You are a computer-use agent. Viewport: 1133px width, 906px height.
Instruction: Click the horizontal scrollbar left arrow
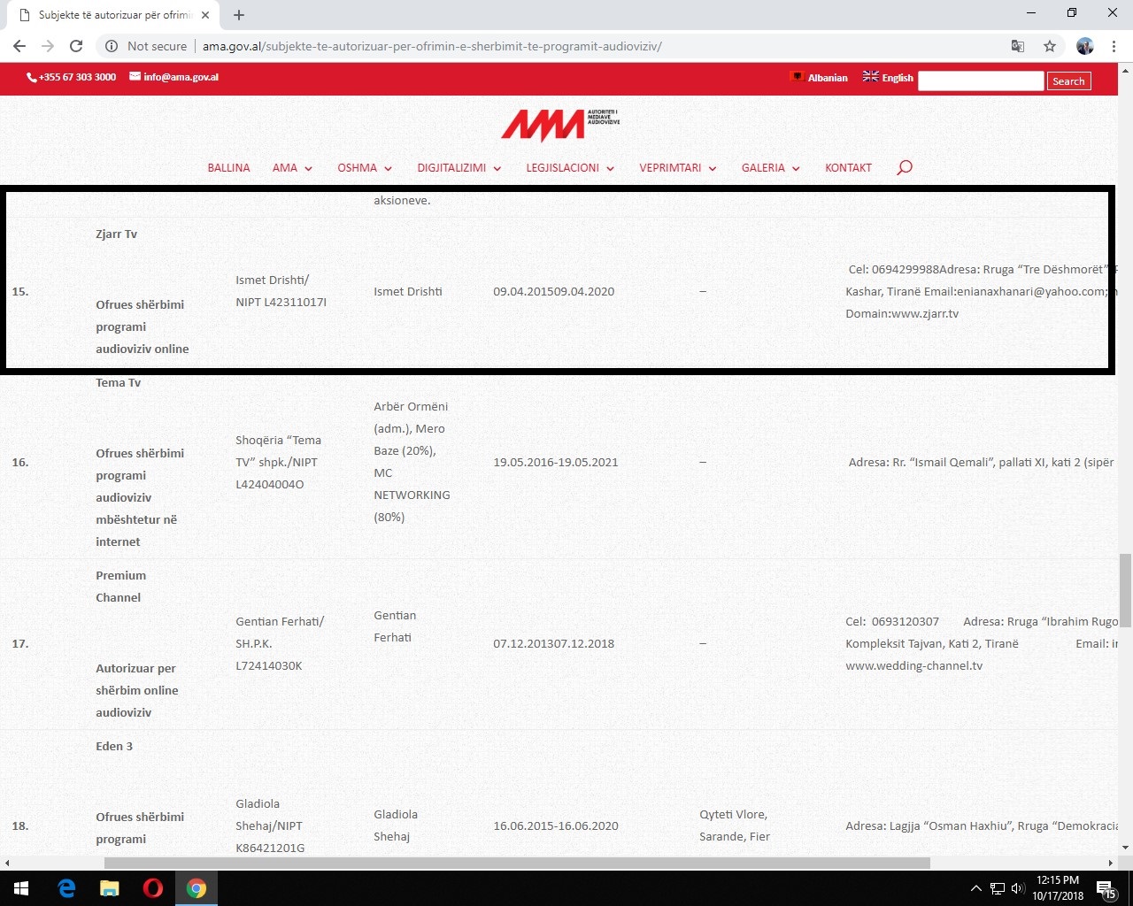coord(7,863)
